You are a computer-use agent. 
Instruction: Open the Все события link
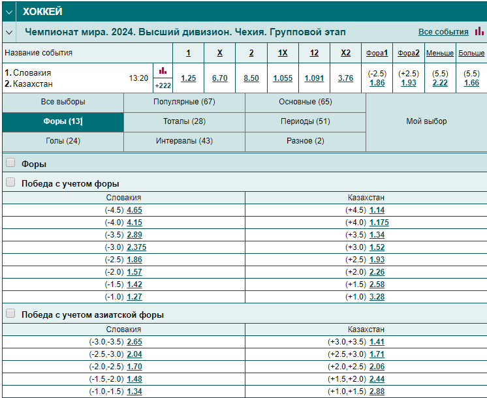tap(443, 32)
